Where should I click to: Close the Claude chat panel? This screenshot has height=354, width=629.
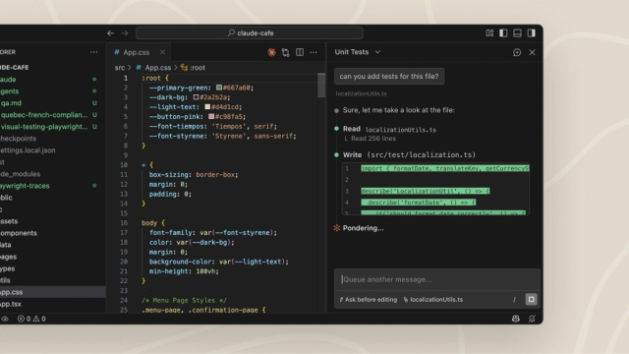532,52
